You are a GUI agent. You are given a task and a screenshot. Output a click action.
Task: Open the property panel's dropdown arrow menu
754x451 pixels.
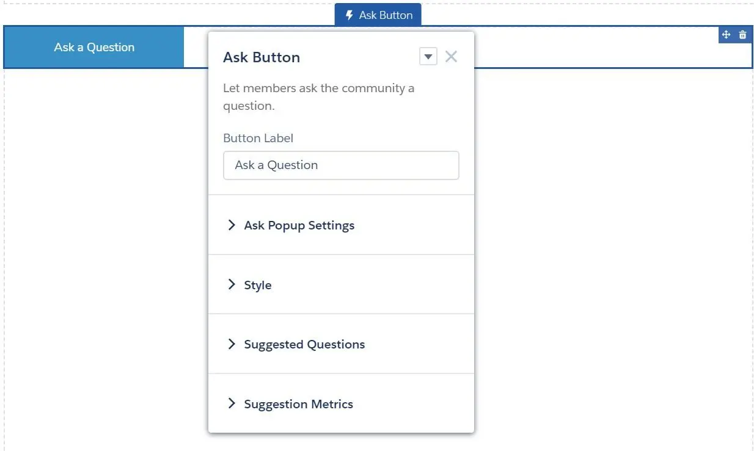tap(428, 57)
